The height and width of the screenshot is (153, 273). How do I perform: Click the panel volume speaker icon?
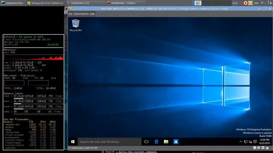click(x=262, y=3)
